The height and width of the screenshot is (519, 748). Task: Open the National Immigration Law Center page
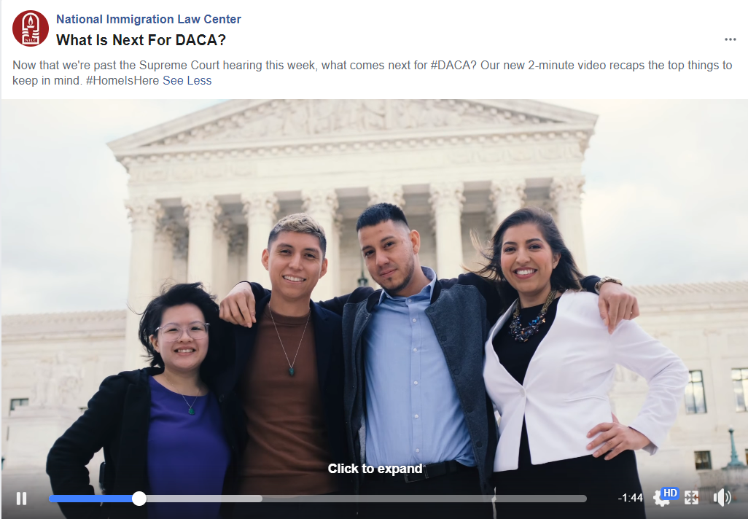148,19
